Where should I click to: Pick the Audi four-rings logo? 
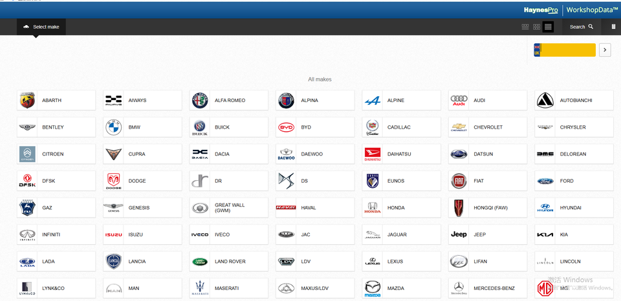[459, 100]
